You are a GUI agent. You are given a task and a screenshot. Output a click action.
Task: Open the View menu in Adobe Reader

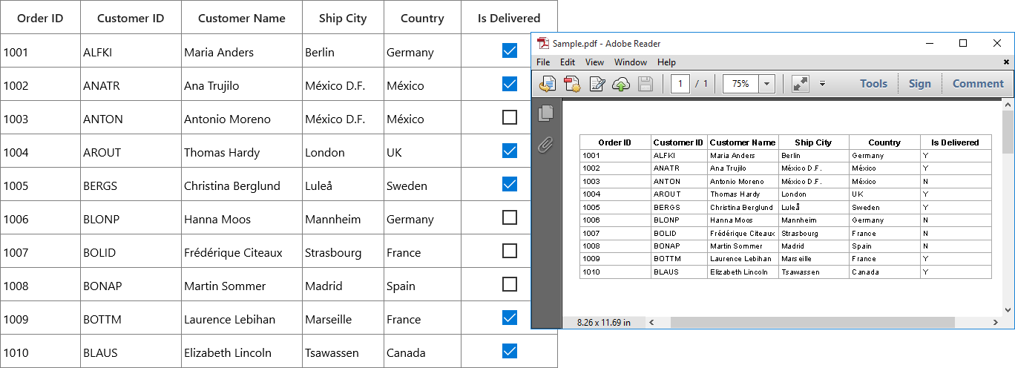pyautogui.click(x=594, y=62)
